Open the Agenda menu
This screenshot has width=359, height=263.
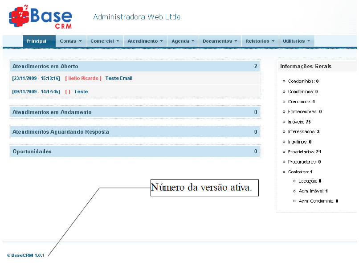pyautogui.click(x=180, y=40)
